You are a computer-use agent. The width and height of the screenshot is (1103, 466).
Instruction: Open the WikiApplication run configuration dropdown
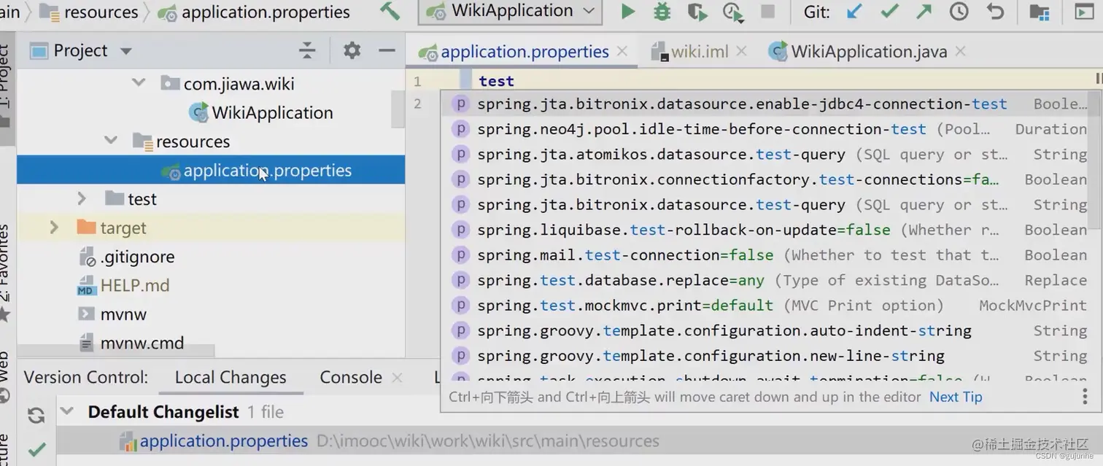click(x=510, y=12)
